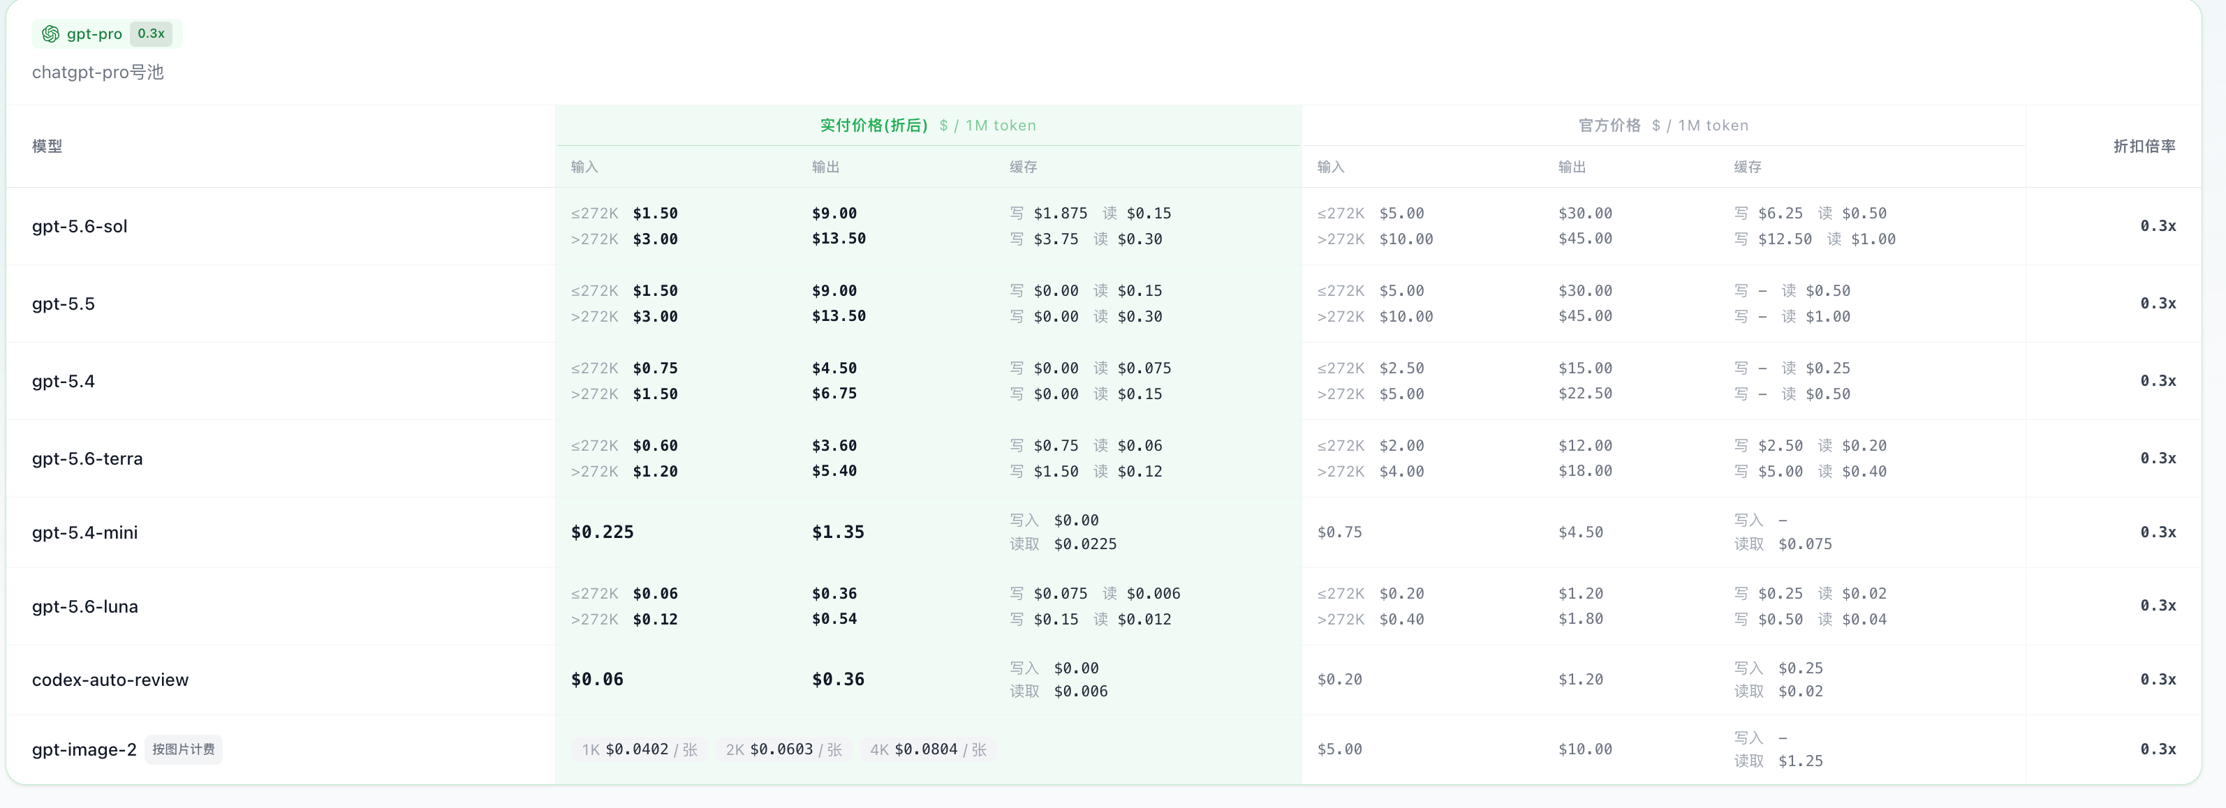Click the 模型 column header

point(47,146)
